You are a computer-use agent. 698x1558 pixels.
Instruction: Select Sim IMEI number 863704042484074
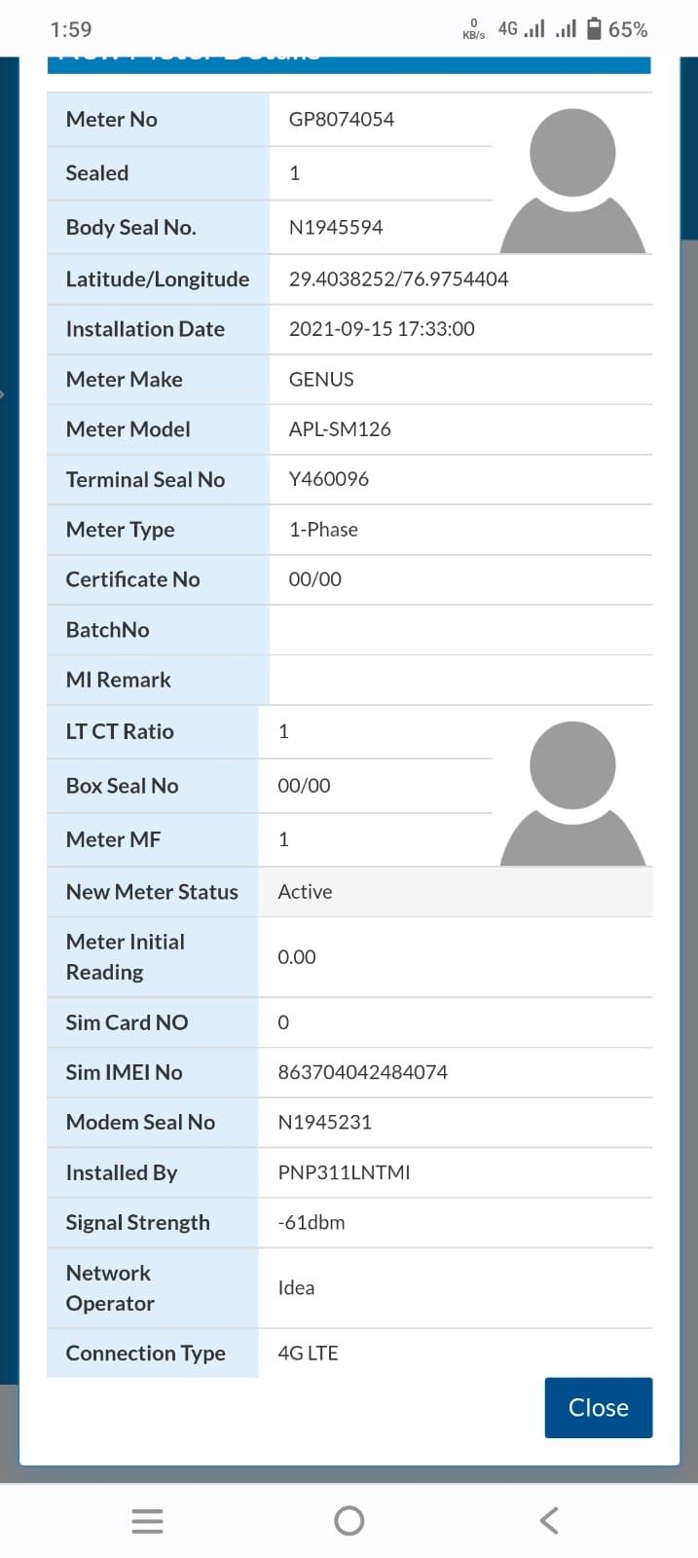tap(362, 1071)
